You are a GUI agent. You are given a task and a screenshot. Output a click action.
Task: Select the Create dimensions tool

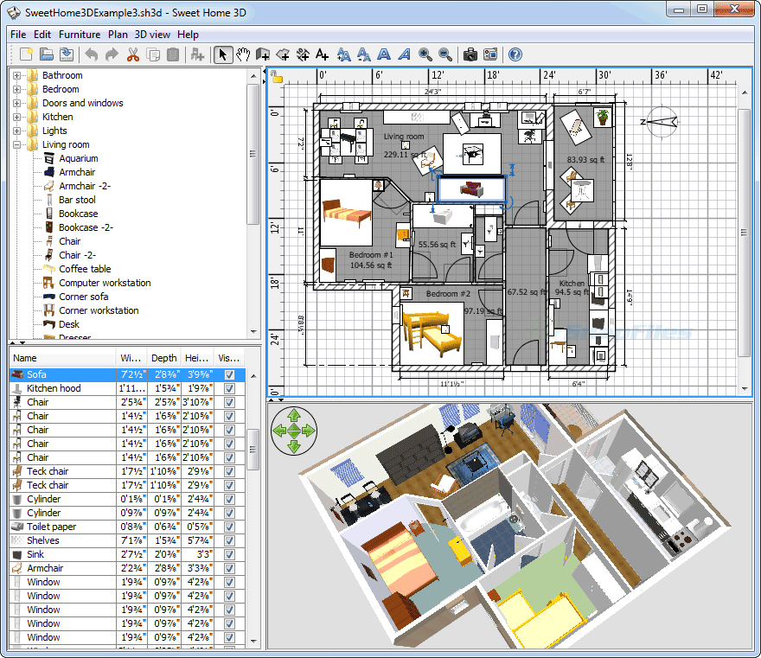click(x=303, y=54)
